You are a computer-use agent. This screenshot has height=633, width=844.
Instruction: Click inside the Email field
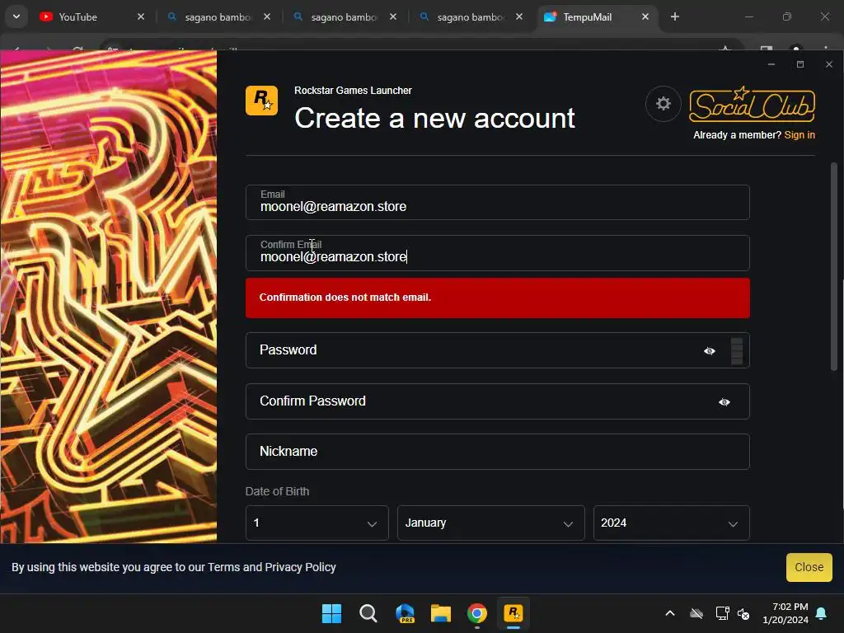[497, 203]
